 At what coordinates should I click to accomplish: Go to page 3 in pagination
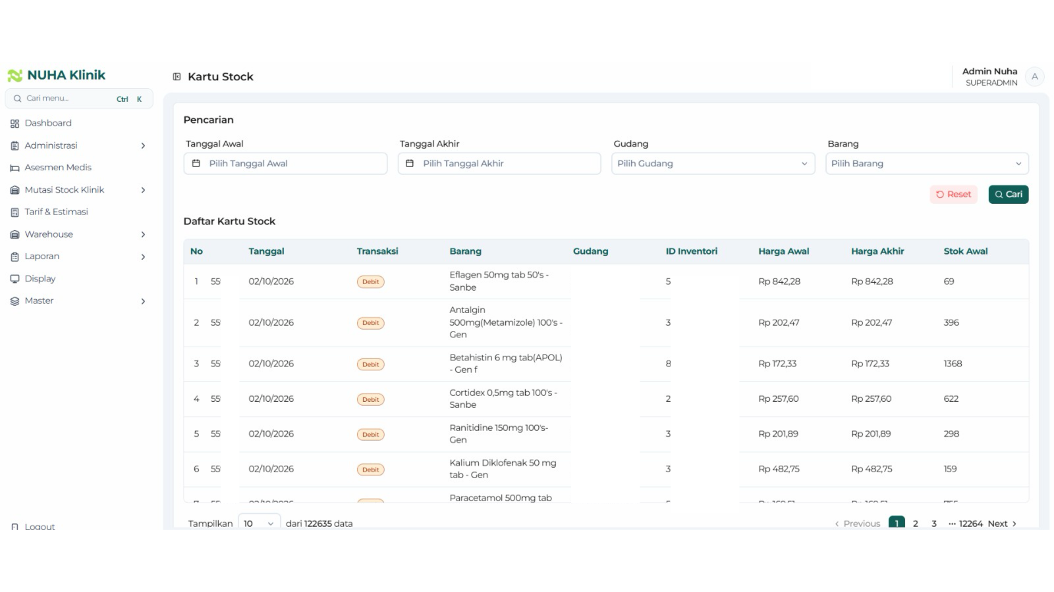(x=933, y=524)
